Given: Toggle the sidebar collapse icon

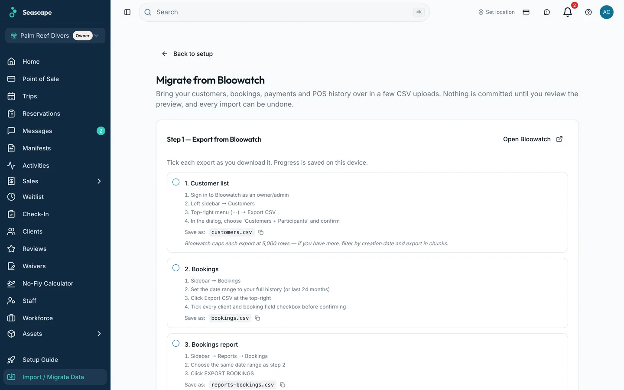Looking at the screenshot, I should point(127,12).
